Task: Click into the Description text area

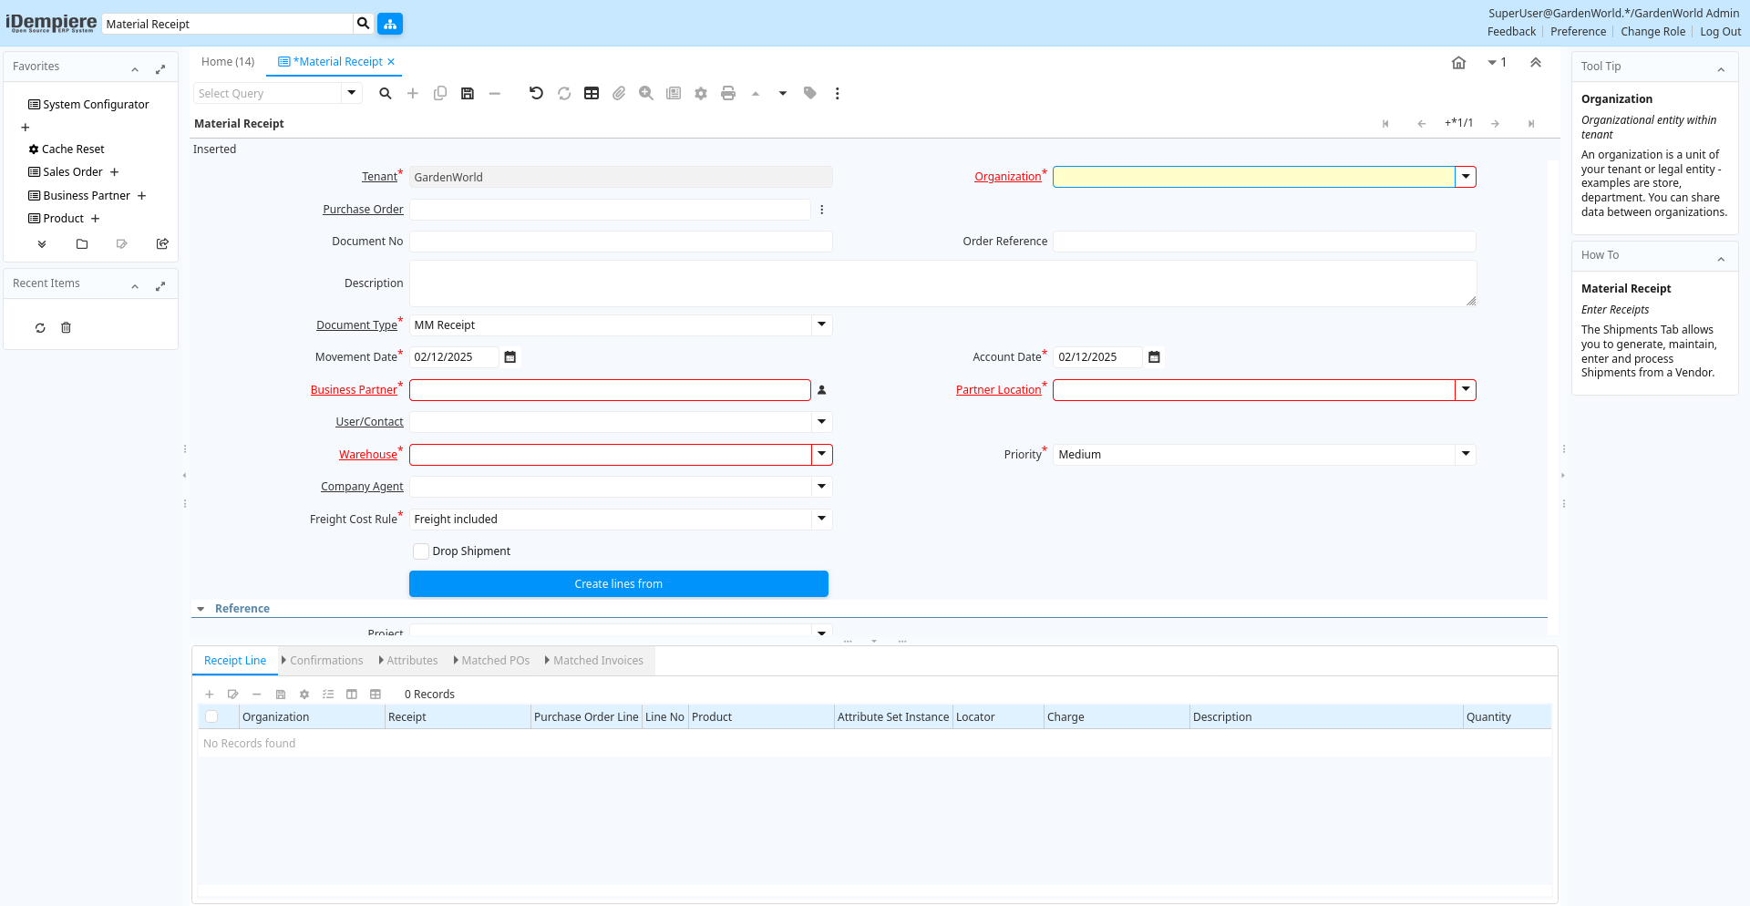Action: click(x=942, y=283)
